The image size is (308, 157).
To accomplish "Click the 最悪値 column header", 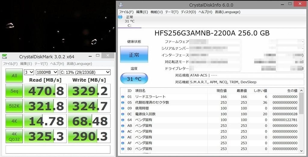I will click(x=238, y=91).
